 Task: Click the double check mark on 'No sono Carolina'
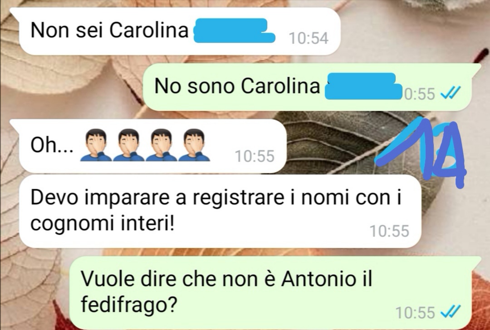[451, 93]
